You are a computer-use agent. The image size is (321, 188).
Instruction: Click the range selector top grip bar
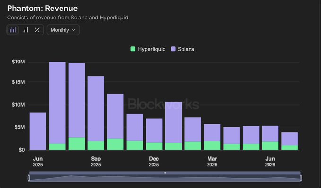165,173
